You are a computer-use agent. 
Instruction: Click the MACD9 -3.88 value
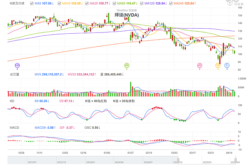45,127
